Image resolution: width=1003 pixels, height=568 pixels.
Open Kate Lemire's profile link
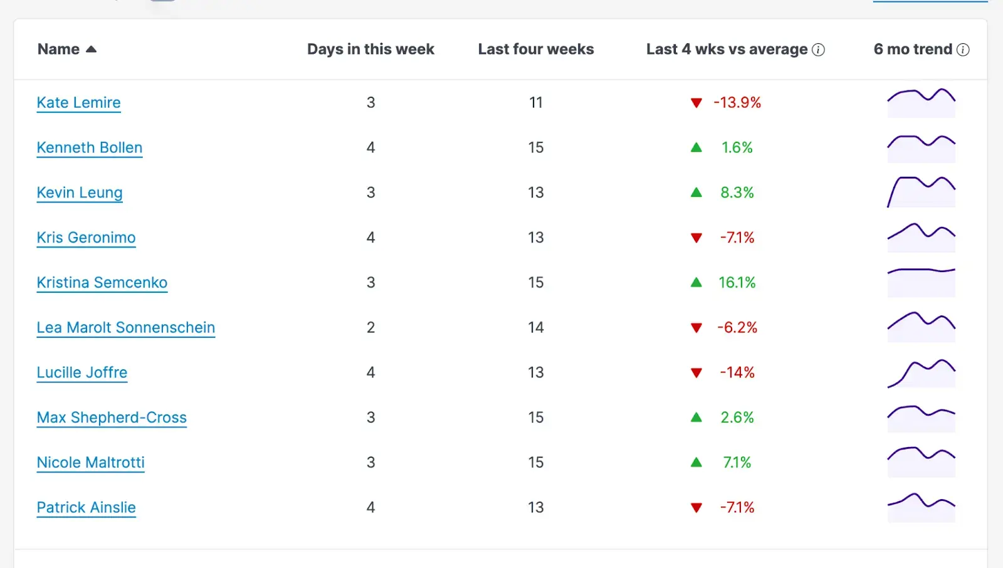pos(78,103)
